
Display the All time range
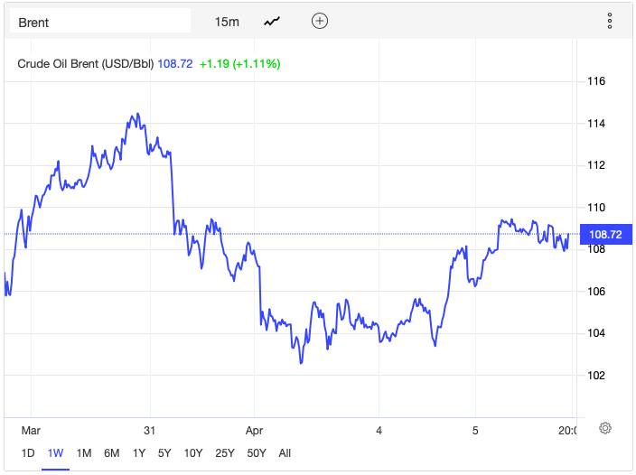coord(285,452)
